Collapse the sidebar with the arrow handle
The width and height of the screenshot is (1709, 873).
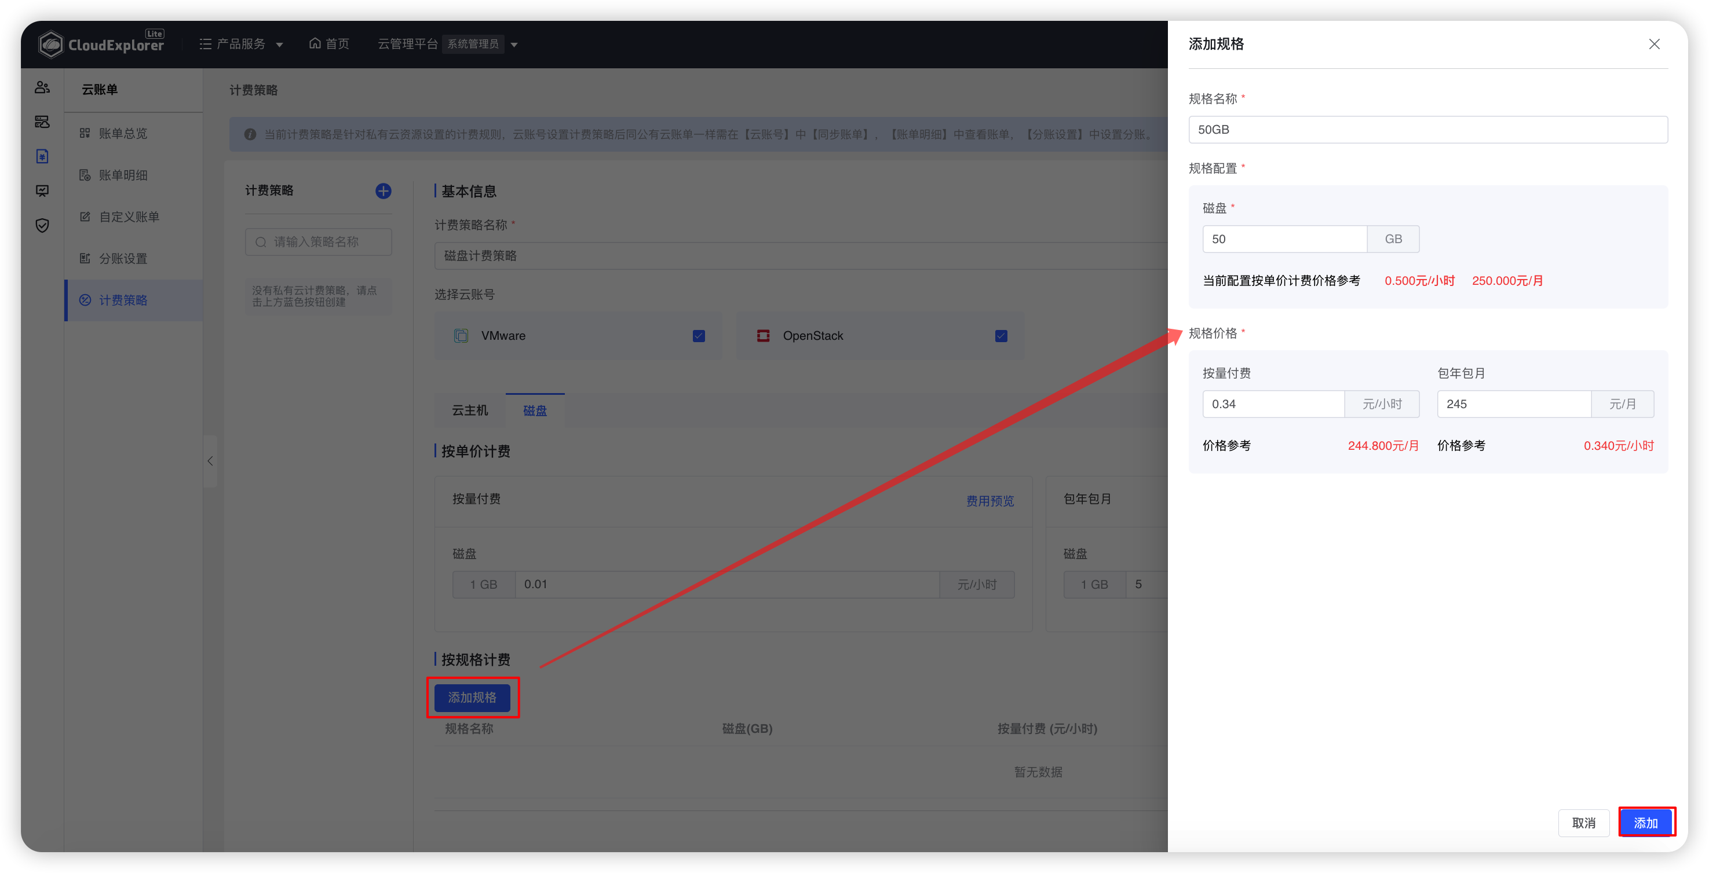pyautogui.click(x=210, y=461)
